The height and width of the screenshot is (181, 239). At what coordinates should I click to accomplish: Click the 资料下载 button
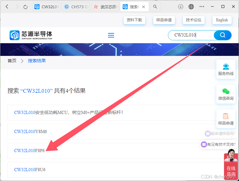(x=134, y=20)
